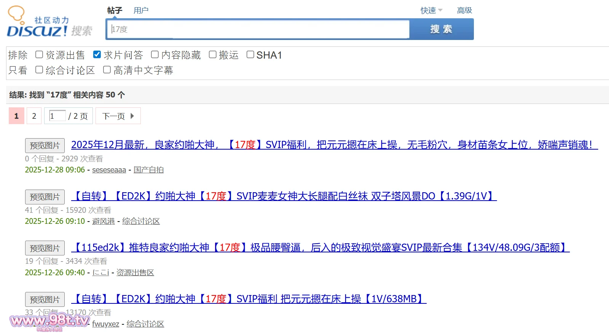
Task: Click 预览图片 on the first result
Action: pyautogui.click(x=45, y=145)
